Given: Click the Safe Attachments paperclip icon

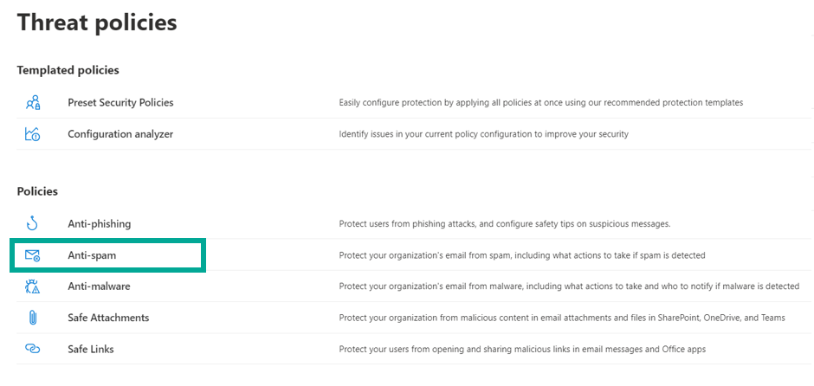Looking at the screenshot, I should pyautogui.click(x=33, y=318).
